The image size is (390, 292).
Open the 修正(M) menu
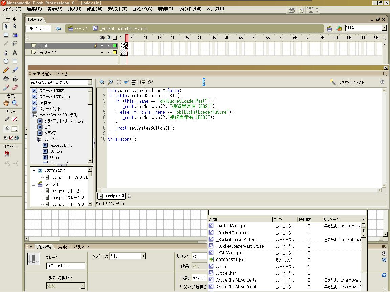(94, 9)
